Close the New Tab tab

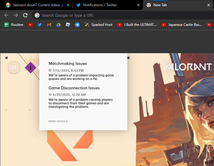tap(209, 5)
